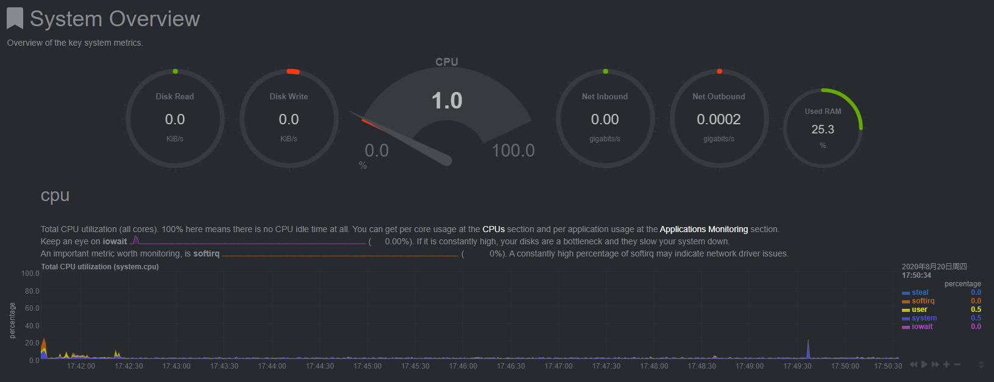Click the System Overview bookmark icon
This screenshot has height=382, width=994.
(x=15, y=18)
